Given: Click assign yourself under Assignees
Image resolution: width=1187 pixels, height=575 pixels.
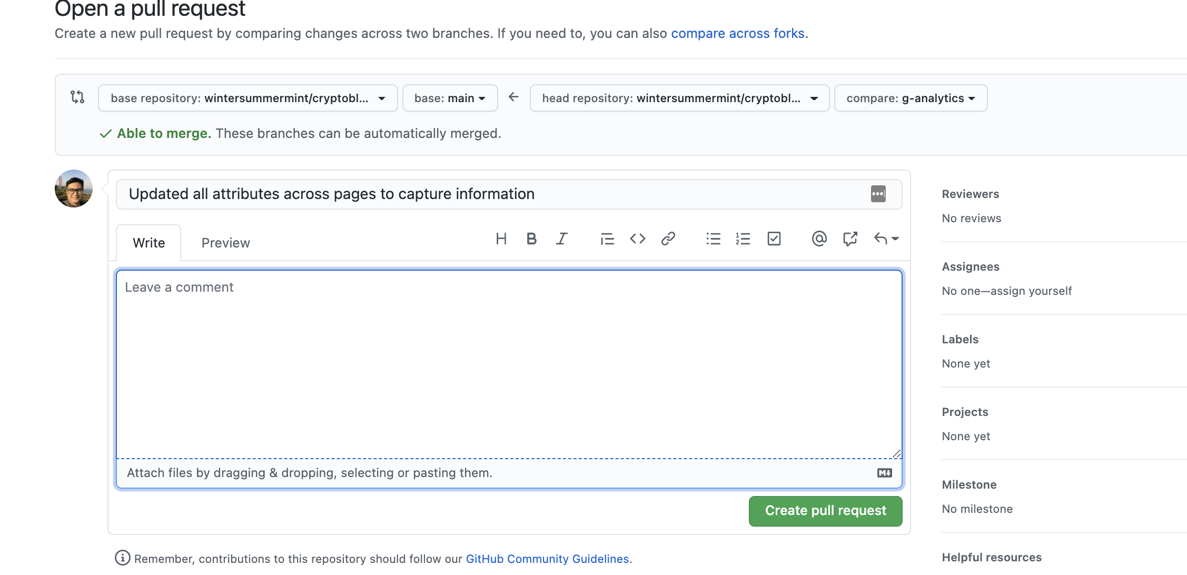Looking at the screenshot, I should pyautogui.click(x=1031, y=291).
